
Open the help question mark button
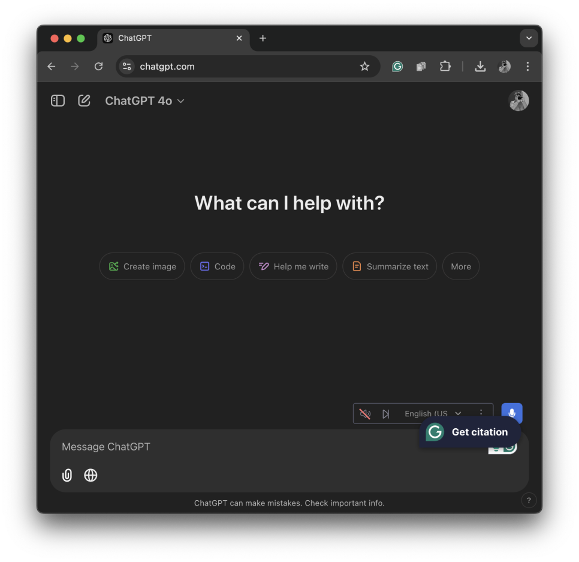529,501
